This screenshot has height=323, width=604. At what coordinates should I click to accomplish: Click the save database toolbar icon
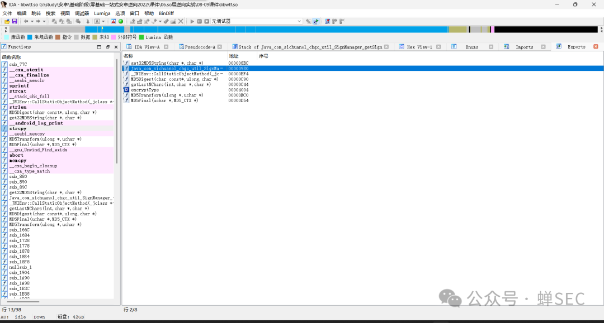tap(14, 22)
